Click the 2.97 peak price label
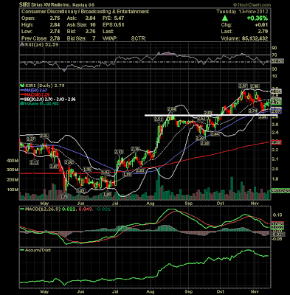290x295 pixels. click(x=243, y=86)
